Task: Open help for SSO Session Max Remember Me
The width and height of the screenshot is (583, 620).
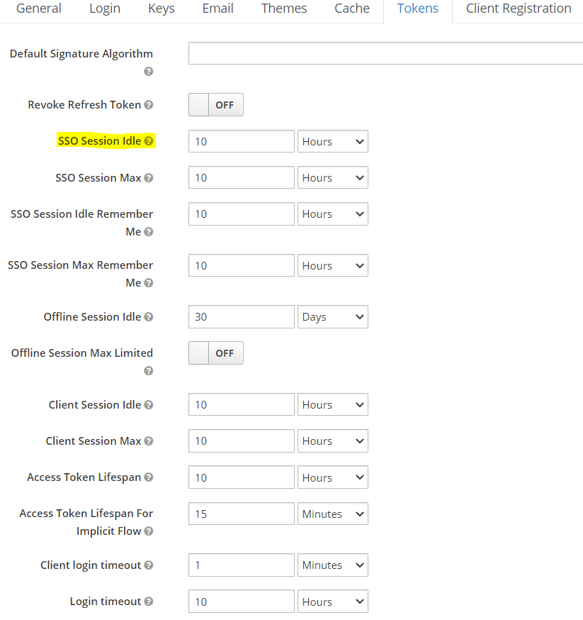Action: click(x=149, y=283)
